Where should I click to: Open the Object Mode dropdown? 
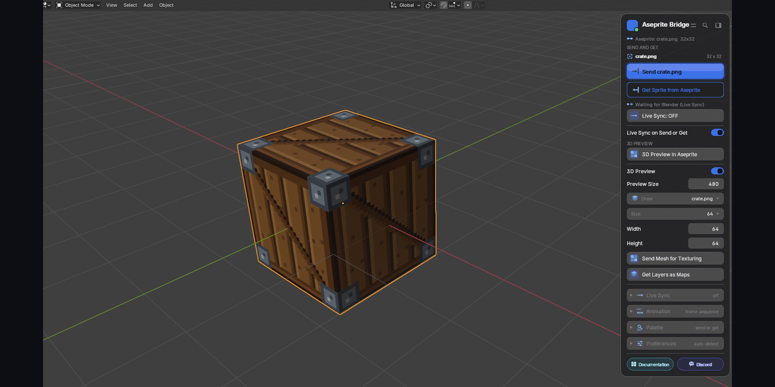[x=79, y=5]
